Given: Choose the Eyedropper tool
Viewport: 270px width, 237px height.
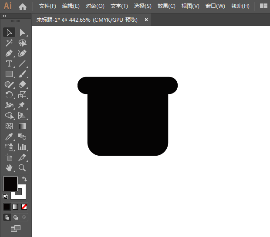Looking at the screenshot, I should pos(9,137).
